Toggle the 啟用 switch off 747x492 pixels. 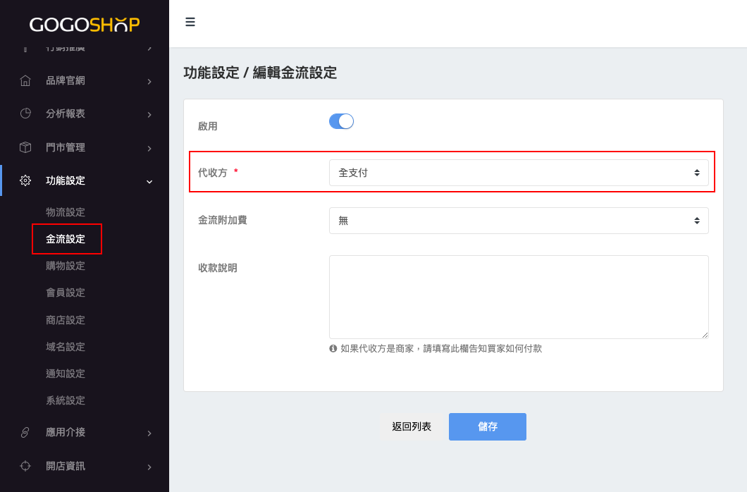click(x=341, y=121)
